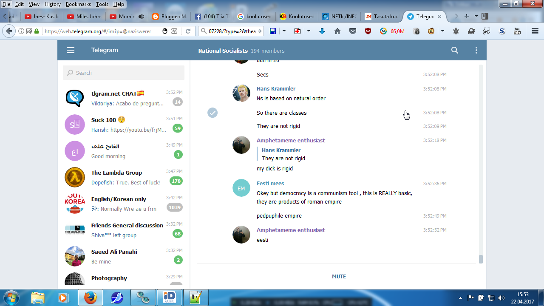Reload the current page
Viewport: 544px width, 306px height.
[x=188, y=31]
